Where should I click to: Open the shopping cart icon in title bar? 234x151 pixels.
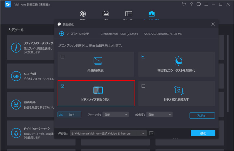(184, 4)
